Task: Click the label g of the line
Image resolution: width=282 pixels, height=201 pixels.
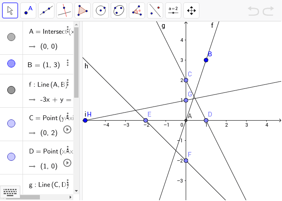Action: click(x=163, y=26)
